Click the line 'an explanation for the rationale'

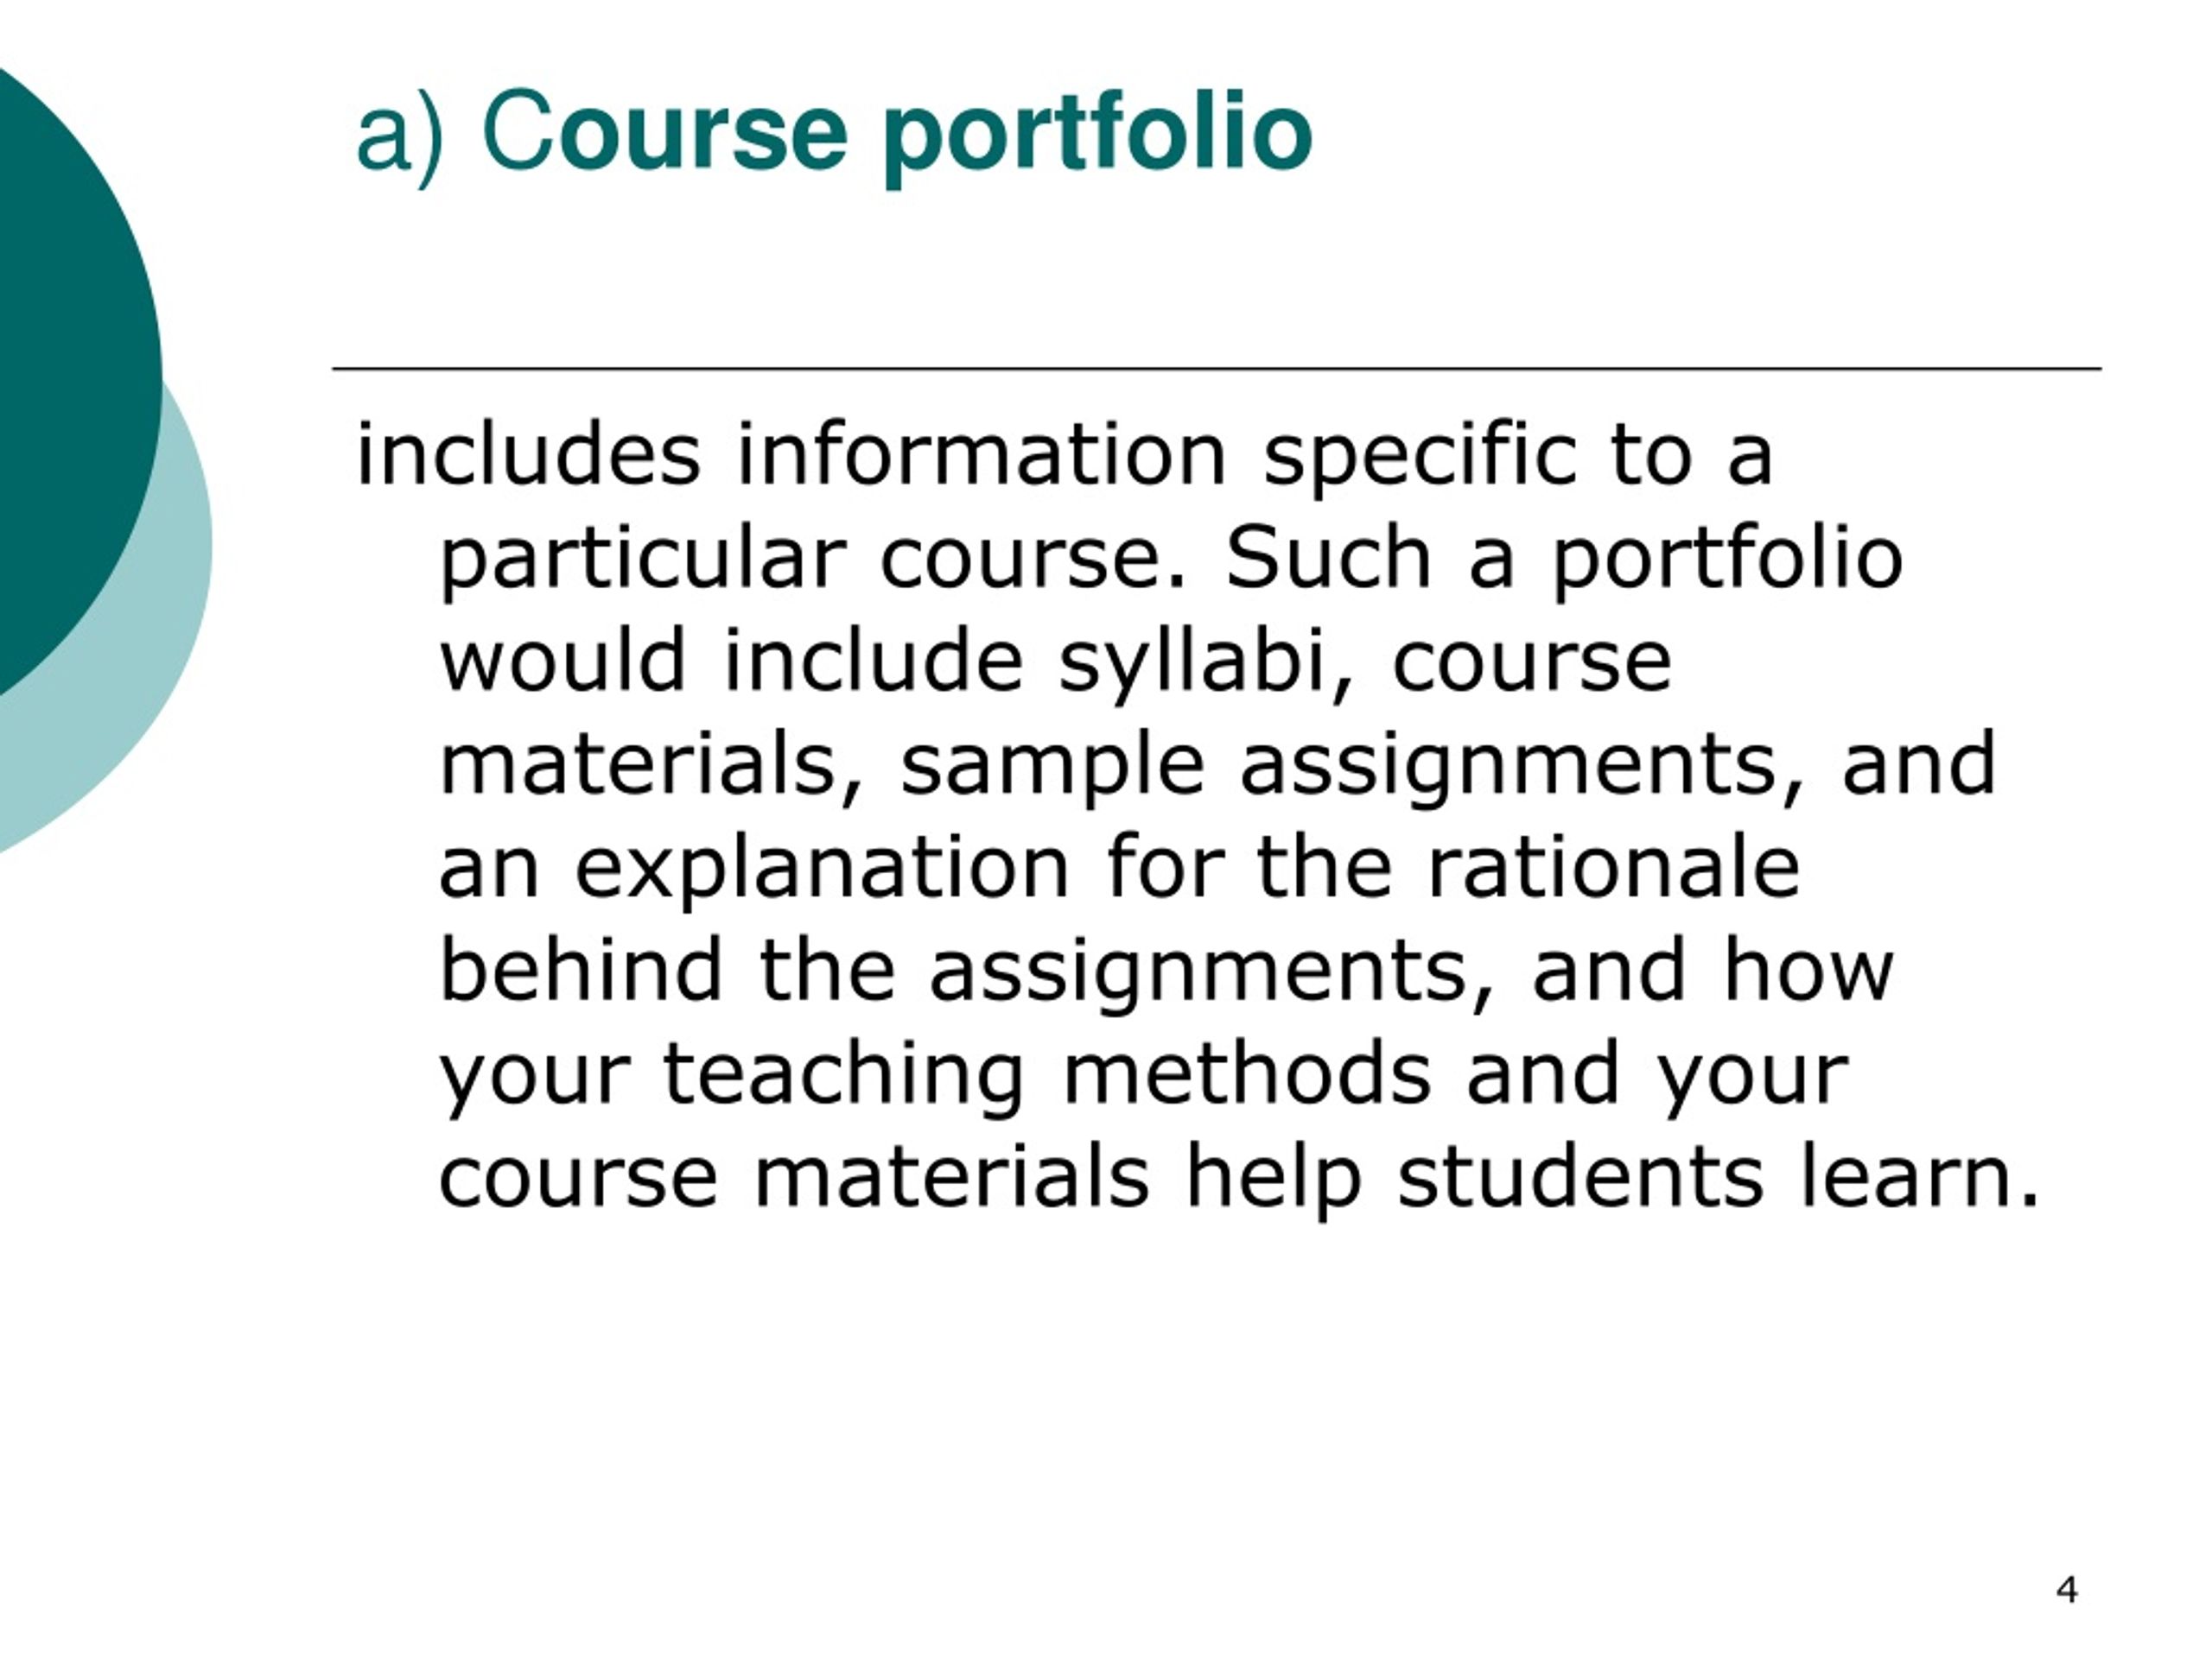click(1119, 870)
